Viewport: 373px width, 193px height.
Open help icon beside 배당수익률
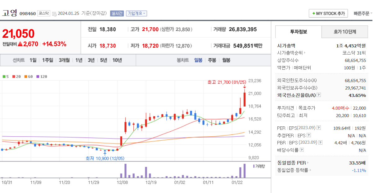(x=302, y=150)
